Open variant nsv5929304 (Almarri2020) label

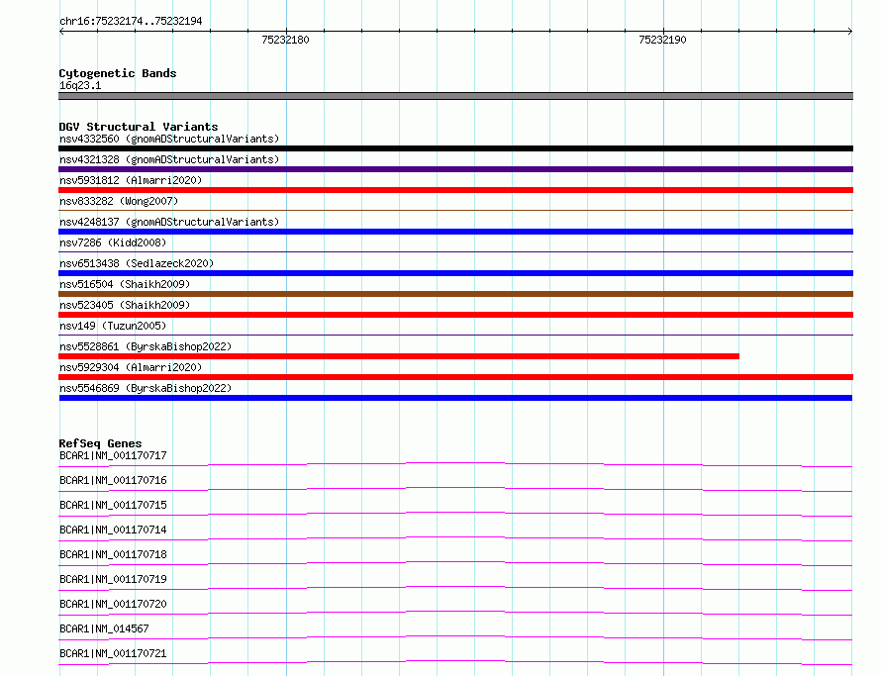pyautogui.click(x=131, y=367)
